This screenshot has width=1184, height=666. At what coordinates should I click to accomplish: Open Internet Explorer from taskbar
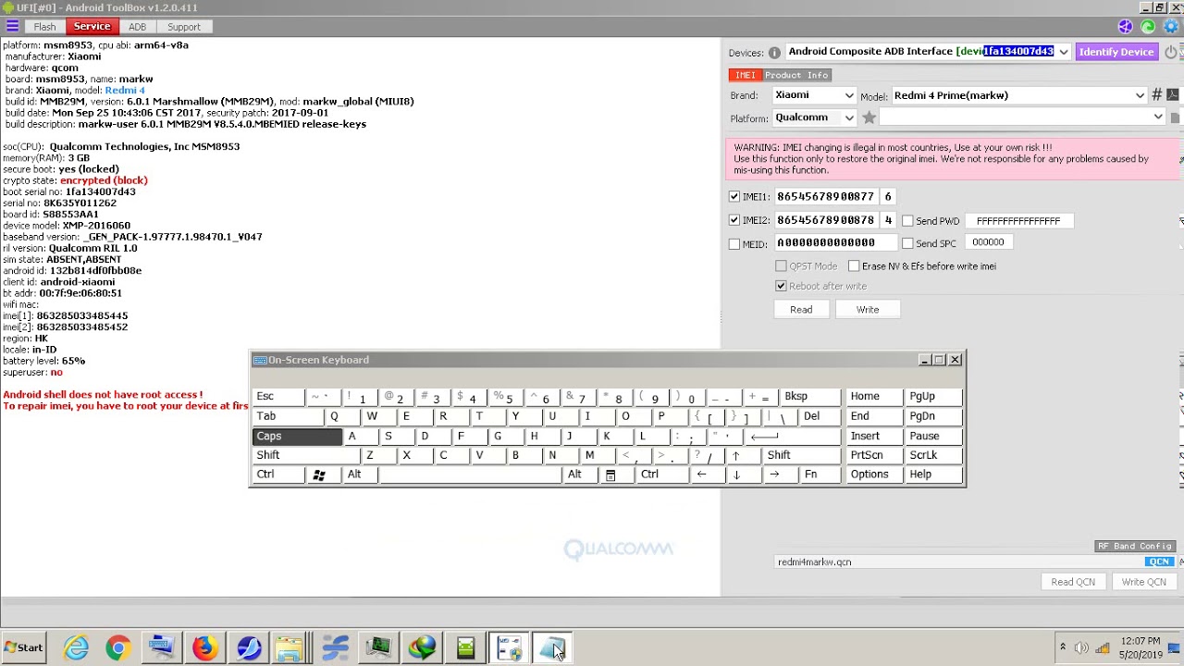[75, 647]
